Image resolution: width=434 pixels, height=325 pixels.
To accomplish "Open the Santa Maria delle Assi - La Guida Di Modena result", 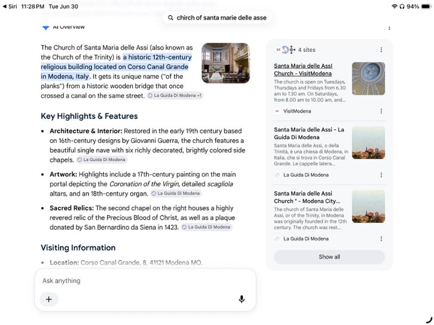I will tap(309, 133).
